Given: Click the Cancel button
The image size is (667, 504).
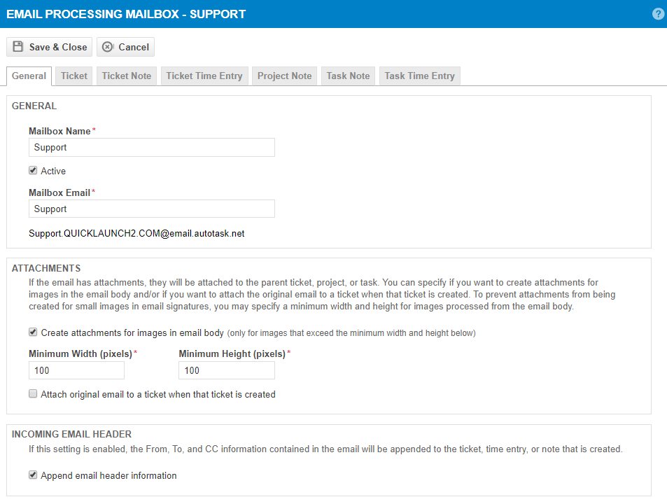Looking at the screenshot, I should click(125, 47).
